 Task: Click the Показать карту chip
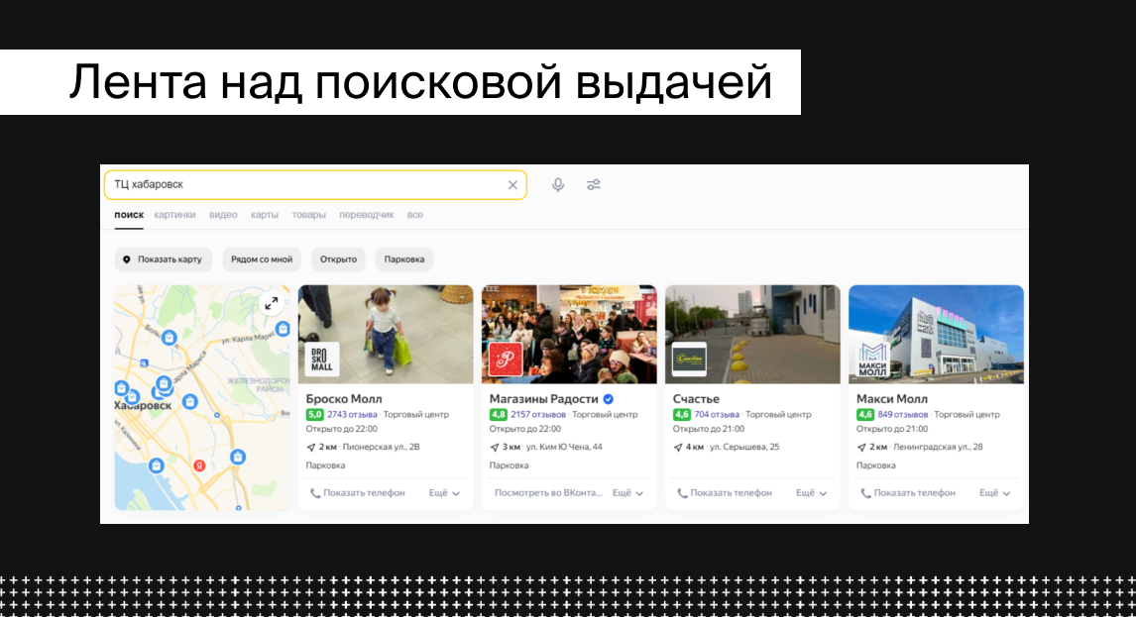pos(163,259)
